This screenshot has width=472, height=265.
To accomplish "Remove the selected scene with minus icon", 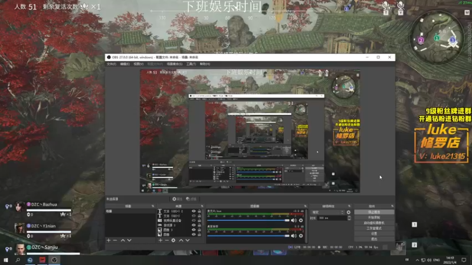I will coord(115,240).
